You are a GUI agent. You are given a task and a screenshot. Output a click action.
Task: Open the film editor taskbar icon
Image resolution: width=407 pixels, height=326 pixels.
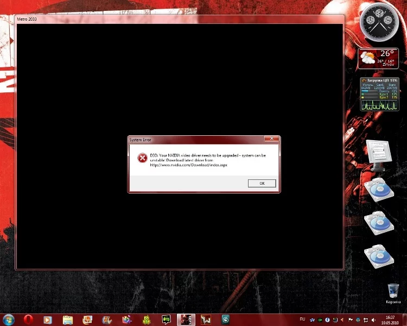click(x=107, y=320)
